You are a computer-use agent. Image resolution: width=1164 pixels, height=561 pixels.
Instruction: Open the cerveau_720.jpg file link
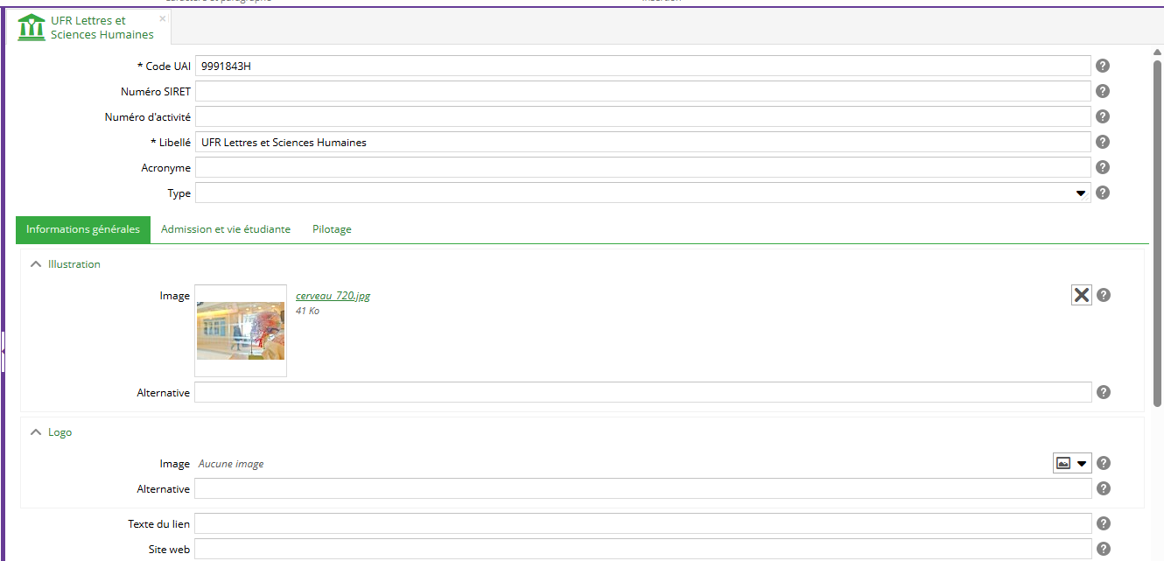pos(333,296)
